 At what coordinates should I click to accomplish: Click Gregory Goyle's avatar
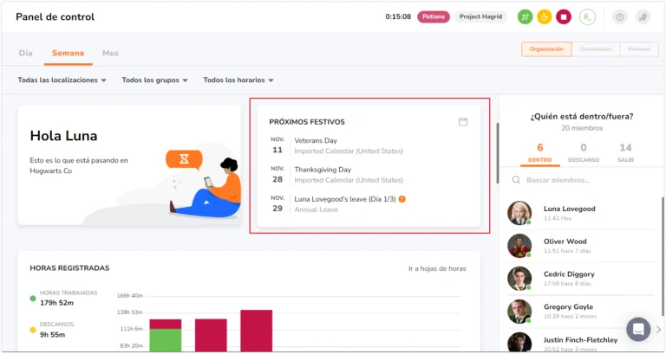[x=519, y=311]
